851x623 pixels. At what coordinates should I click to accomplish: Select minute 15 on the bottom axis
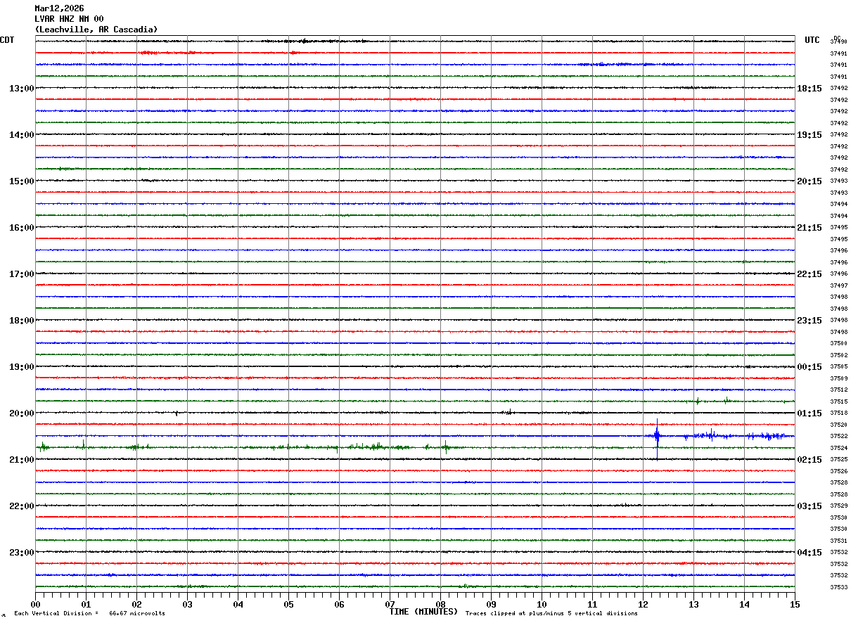click(795, 604)
